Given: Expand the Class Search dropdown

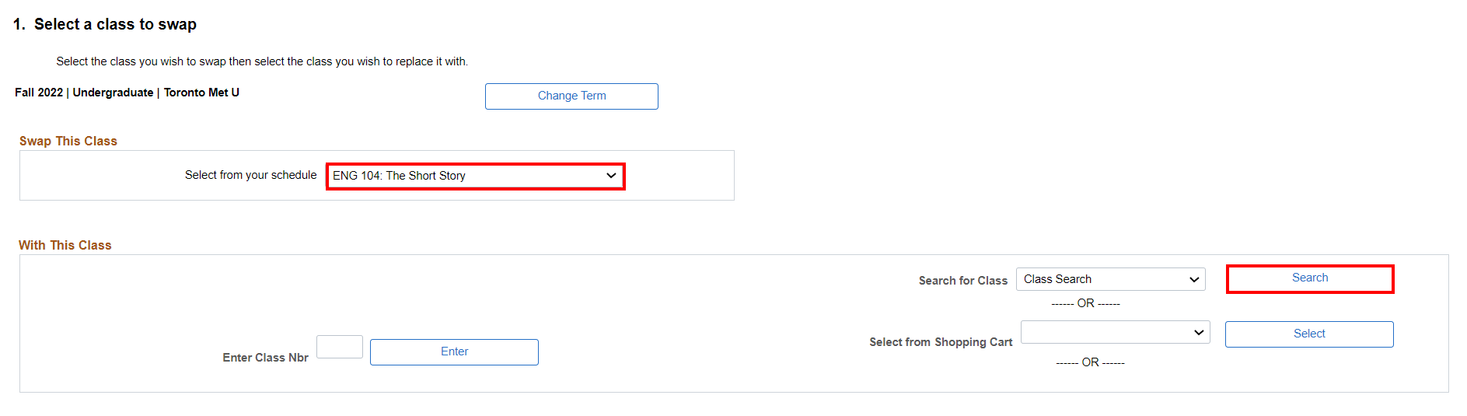Looking at the screenshot, I should pyautogui.click(x=1110, y=279).
